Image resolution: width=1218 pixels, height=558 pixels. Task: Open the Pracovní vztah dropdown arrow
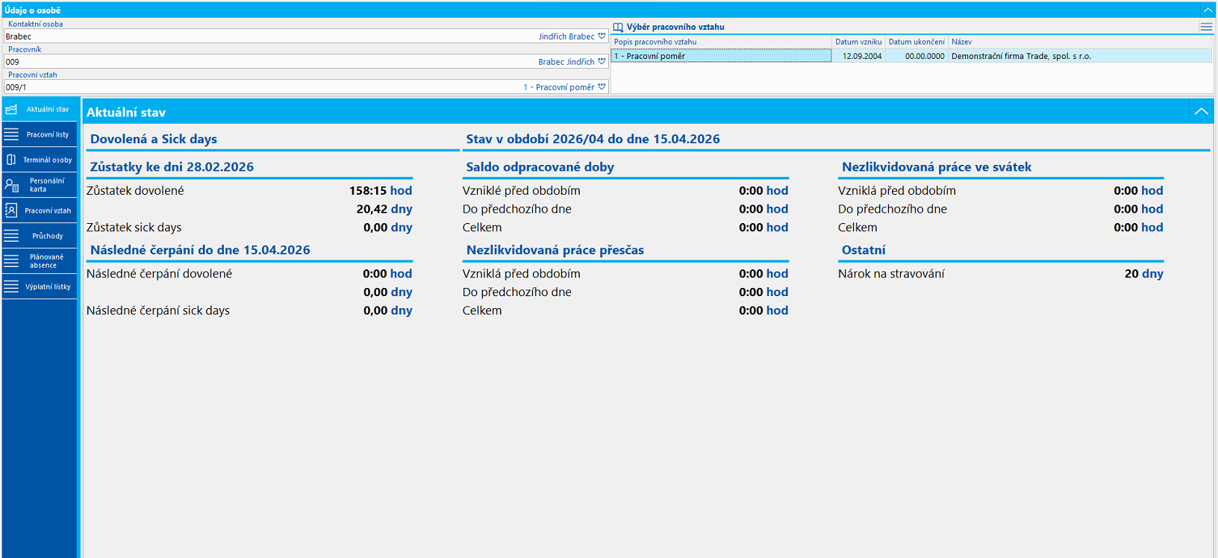coord(602,87)
